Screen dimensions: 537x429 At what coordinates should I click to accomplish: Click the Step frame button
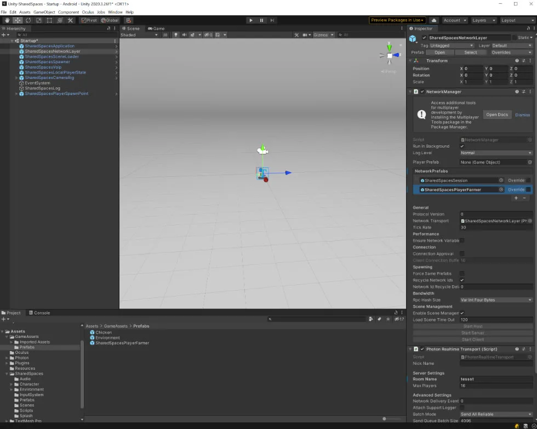point(272,20)
